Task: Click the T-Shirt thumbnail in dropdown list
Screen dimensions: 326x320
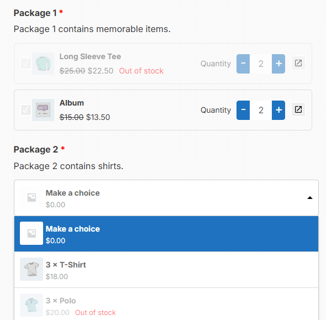Action: 31,269
